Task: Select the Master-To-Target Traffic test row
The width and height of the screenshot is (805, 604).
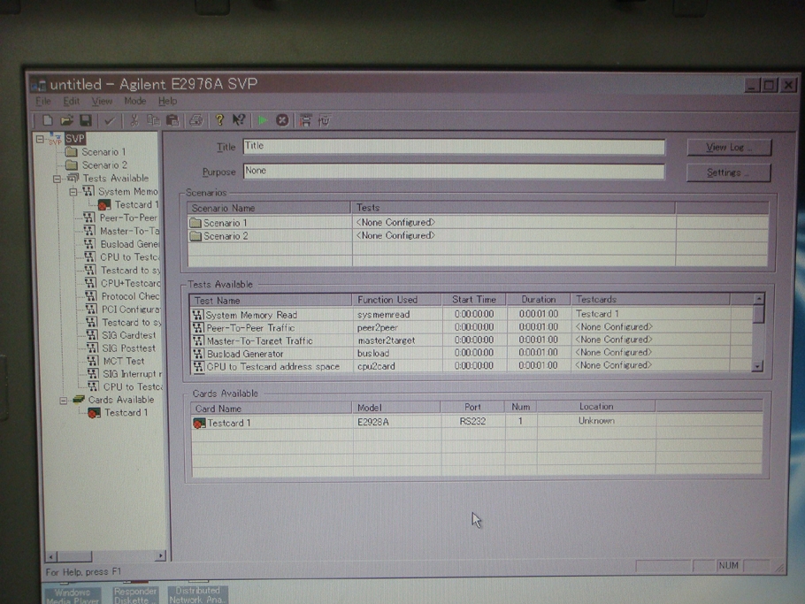Action: pos(471,340)
